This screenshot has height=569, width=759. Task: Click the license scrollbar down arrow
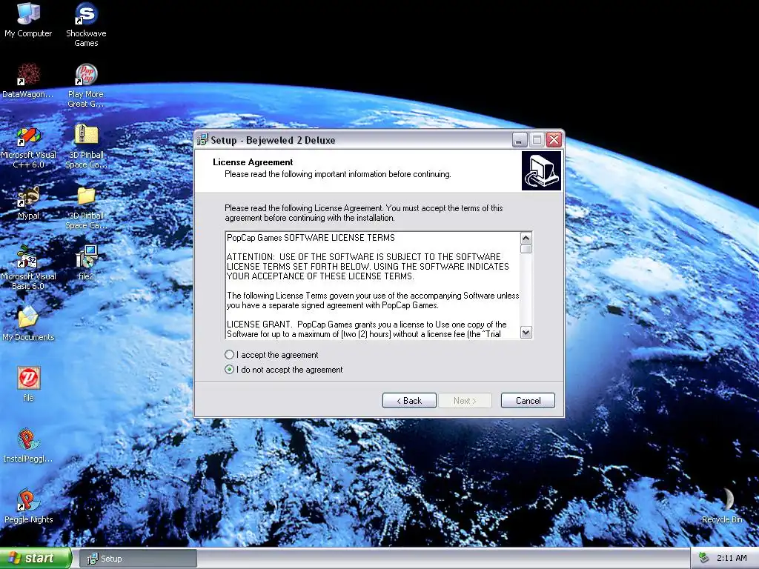[526, 333]
